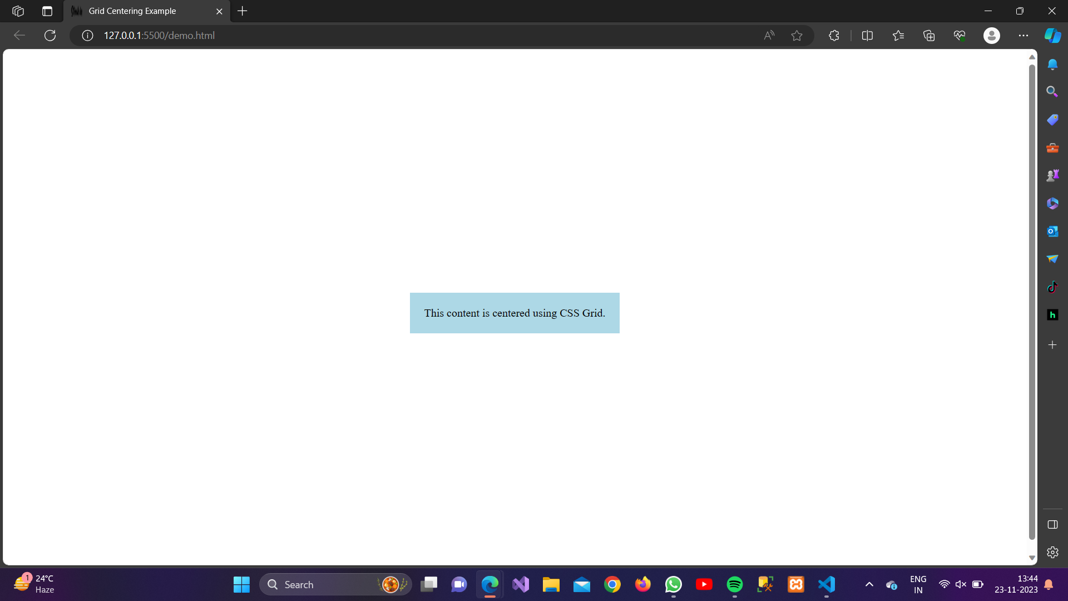Image resolution: width=1068 pixels, height=601 pixels.
Task: Open a new tab with plus button
Action: click(x=243, y=11)
